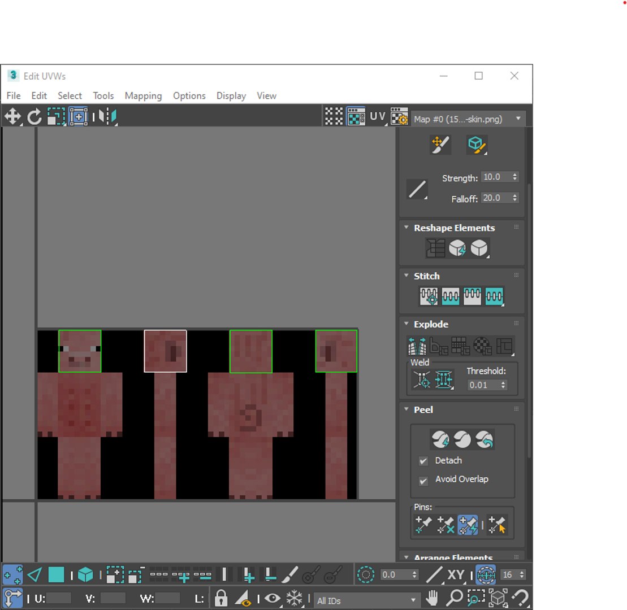Viewport: 627px width, 610px height.
Task: Click the UV coordinate space flyout
Action: pos(378,117)
